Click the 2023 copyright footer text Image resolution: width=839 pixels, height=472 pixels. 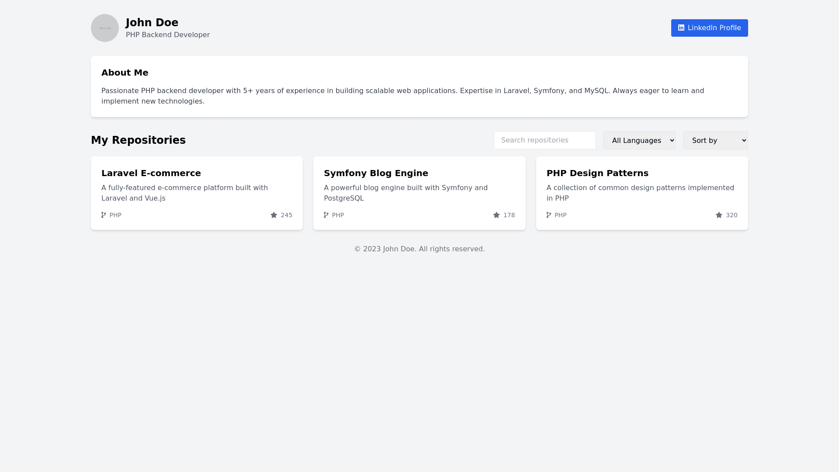point(419,249)
